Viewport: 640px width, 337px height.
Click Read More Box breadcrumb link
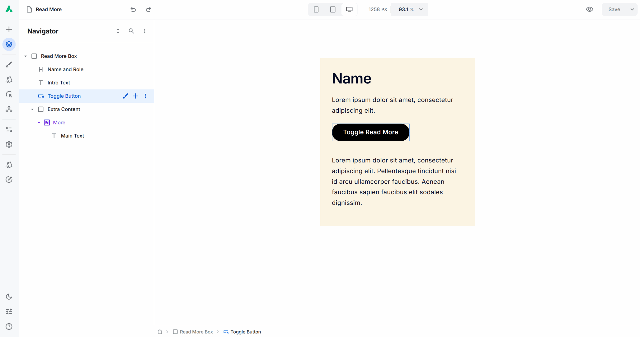(196, 332)
